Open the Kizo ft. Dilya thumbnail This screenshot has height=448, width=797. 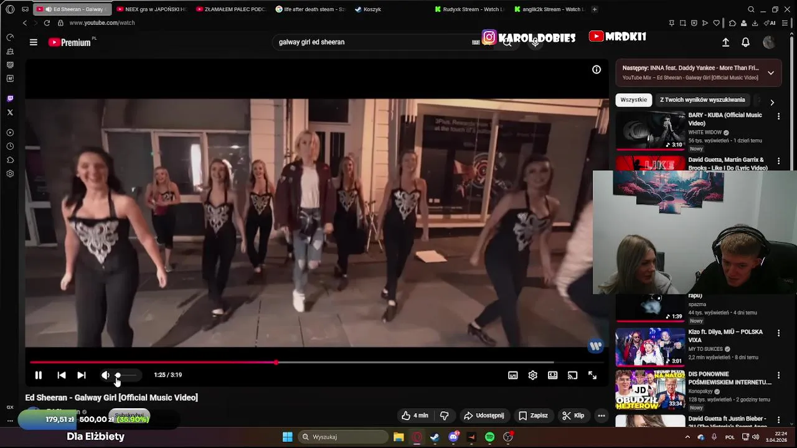click(x=650, y=347)
